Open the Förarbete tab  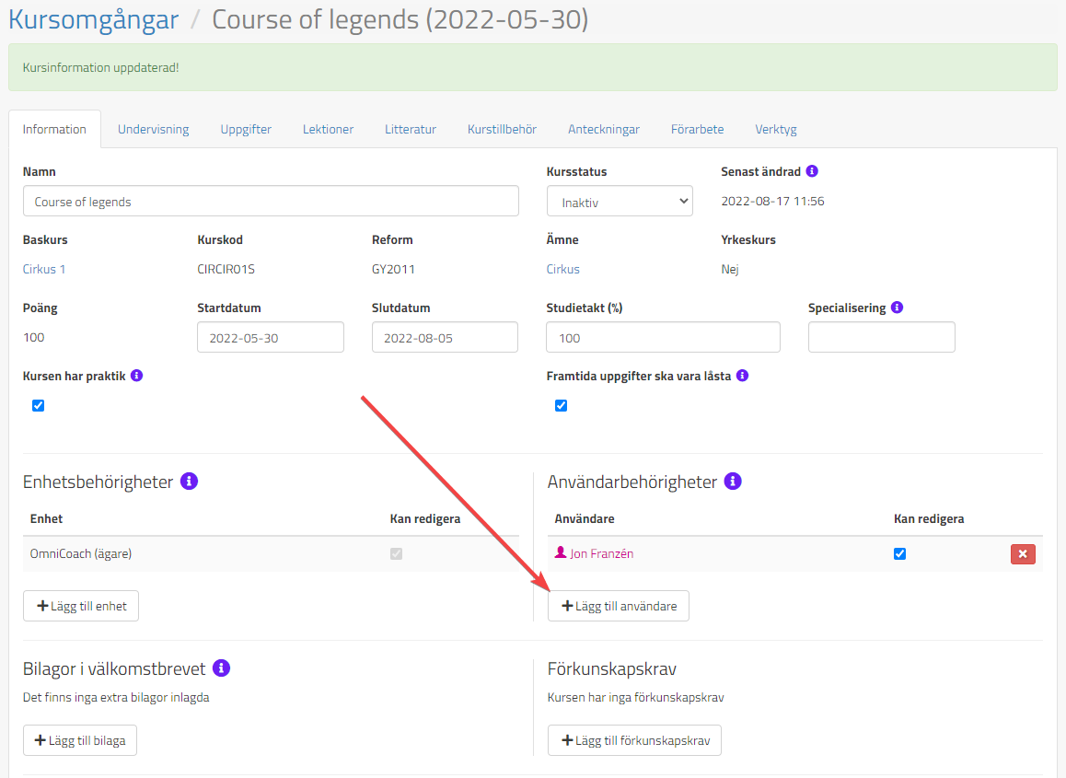coord(697,129)
